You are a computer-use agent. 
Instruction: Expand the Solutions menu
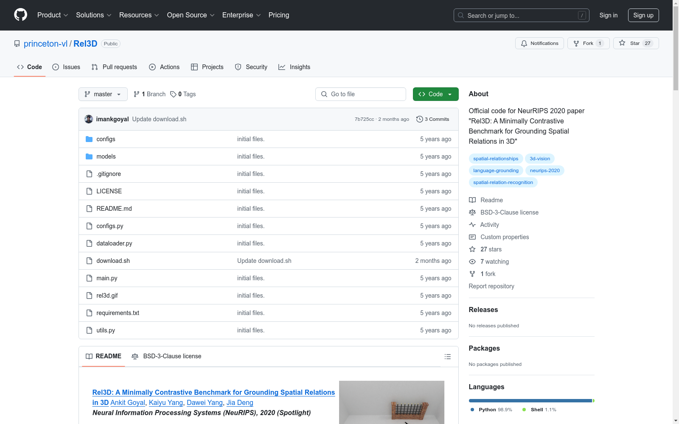click(x=94, y=15)
